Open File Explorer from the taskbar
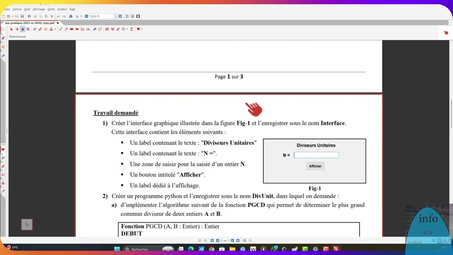Screen dimensions: 453x255 [x=233, y=249]
